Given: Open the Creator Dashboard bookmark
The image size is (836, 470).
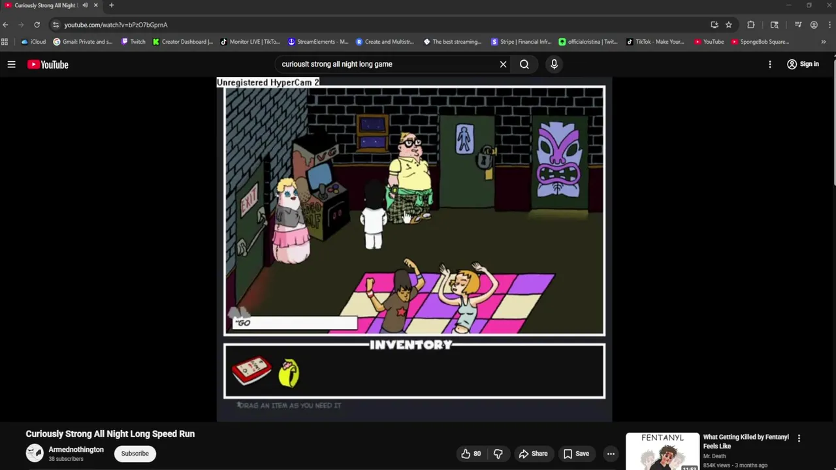Looking at the screenshot, I should click(183, 42).
